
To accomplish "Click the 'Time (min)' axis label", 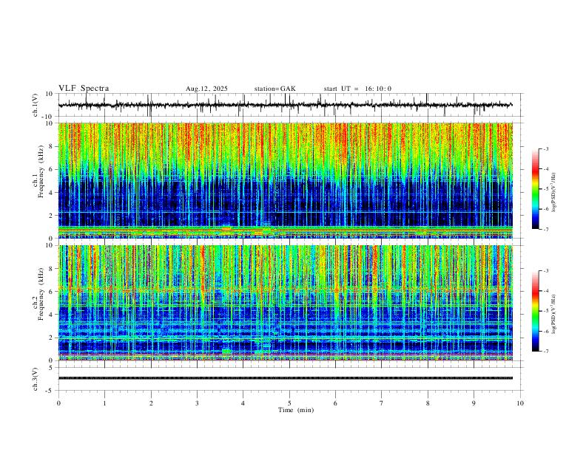I will (x=296, y=410).
